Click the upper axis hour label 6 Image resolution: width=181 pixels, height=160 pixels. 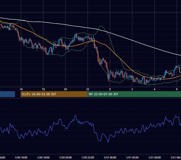click(177, 89)
